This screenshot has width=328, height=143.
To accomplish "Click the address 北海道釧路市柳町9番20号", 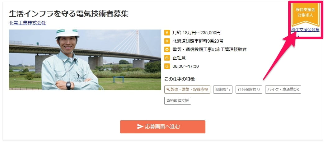I will pyautogui.click(x=198, y=41).
